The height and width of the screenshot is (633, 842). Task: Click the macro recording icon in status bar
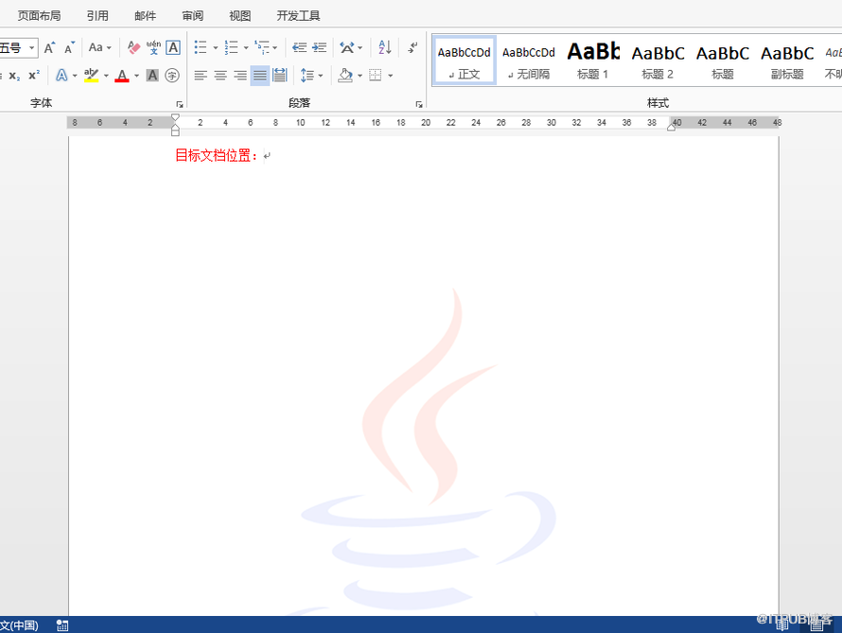[x=62, y=625]
